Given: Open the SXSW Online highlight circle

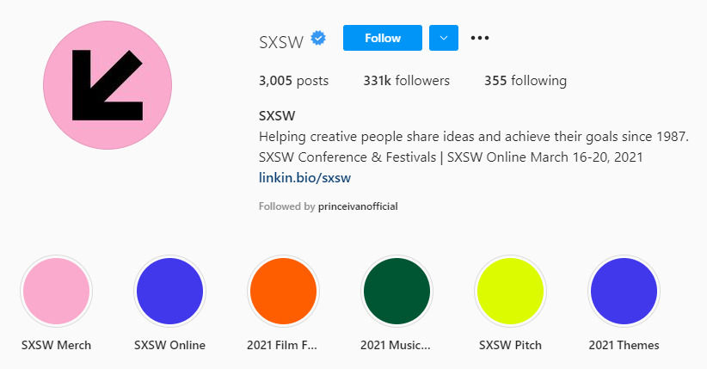Looking at the screenshot, I should click(170, 291).
